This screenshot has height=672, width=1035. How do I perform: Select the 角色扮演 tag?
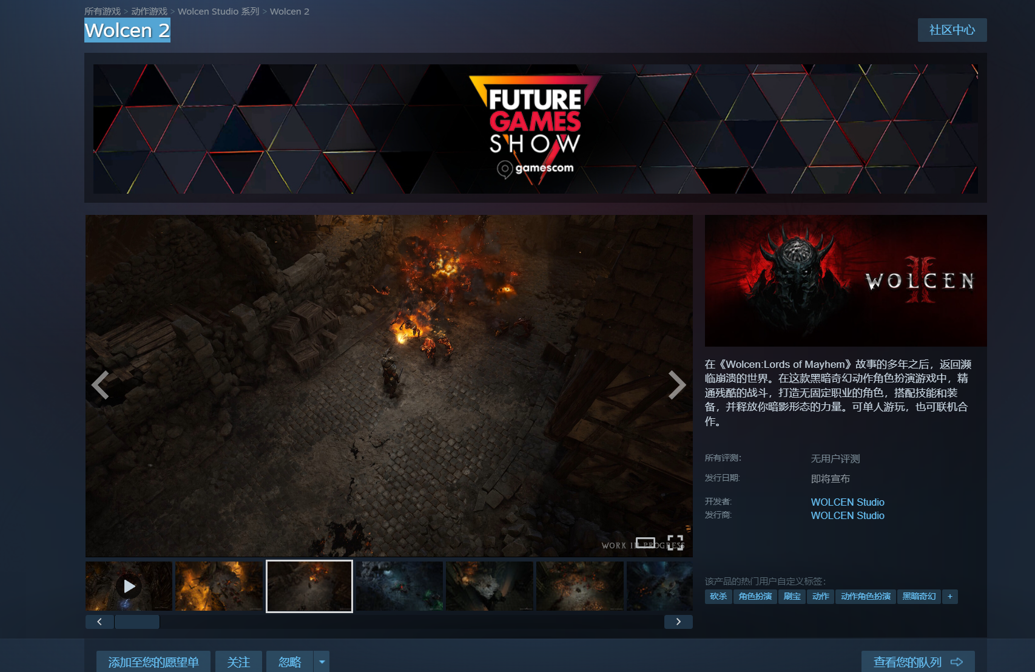click(755, 597)
